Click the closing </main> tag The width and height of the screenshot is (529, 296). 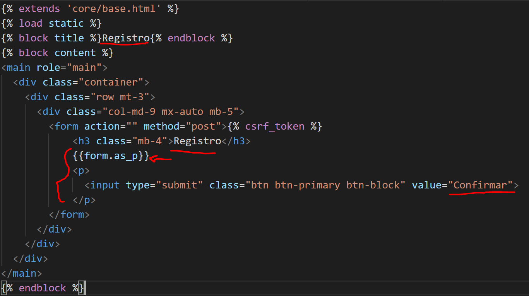(22, 273)
